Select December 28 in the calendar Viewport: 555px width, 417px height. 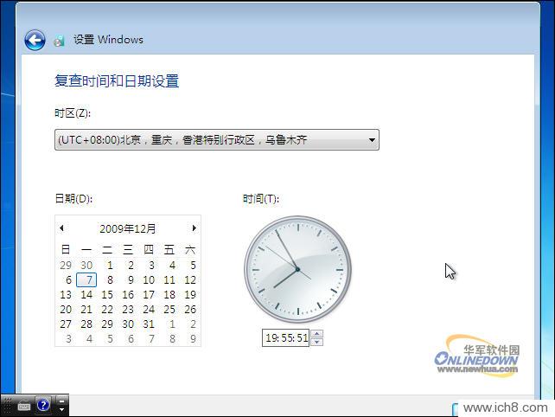pyautogui.click(x=86, y=324)
